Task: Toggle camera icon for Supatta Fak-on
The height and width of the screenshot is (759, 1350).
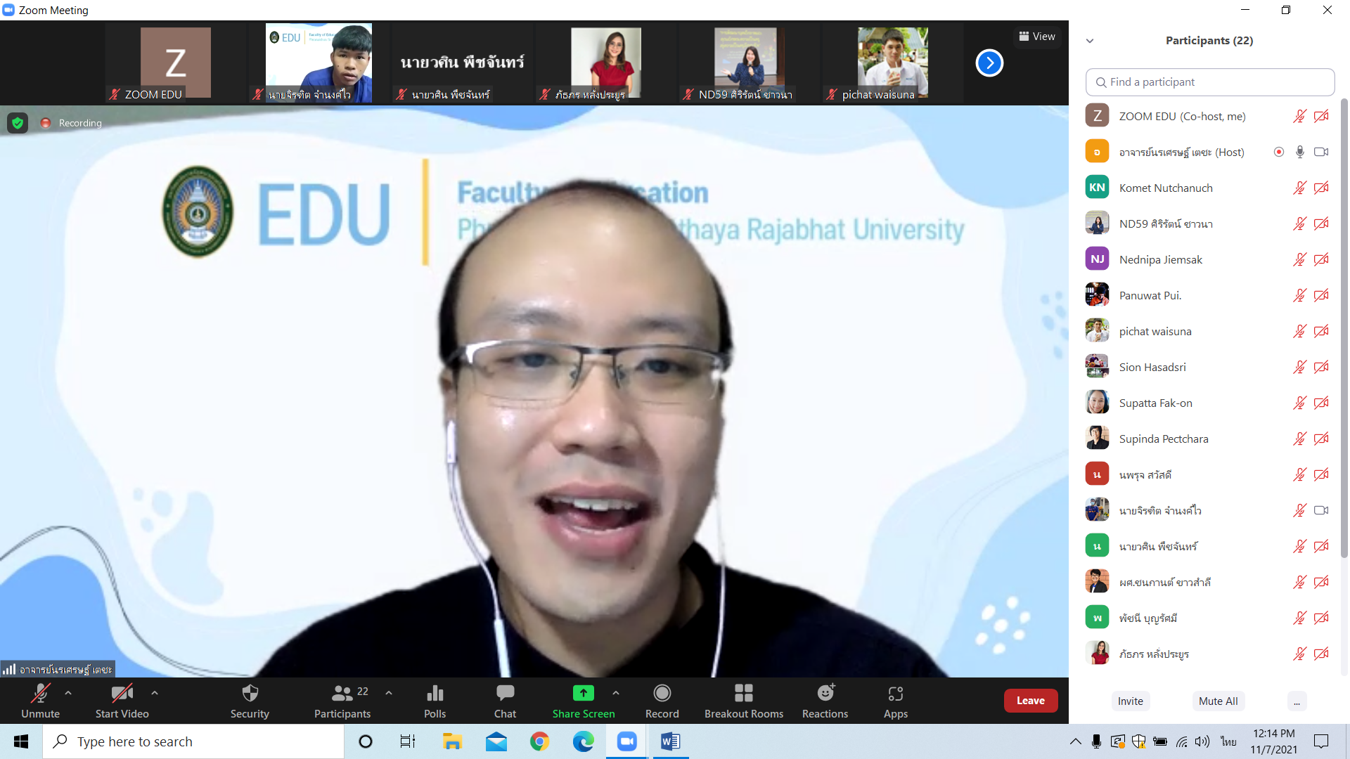Action: pos(1321,403)
